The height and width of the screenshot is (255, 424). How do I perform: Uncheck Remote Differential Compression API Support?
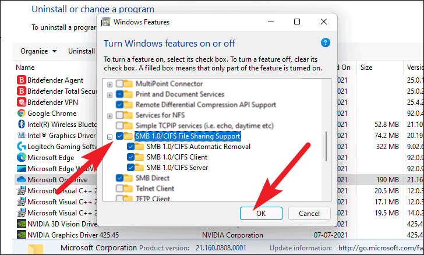[x=119, y=105]
